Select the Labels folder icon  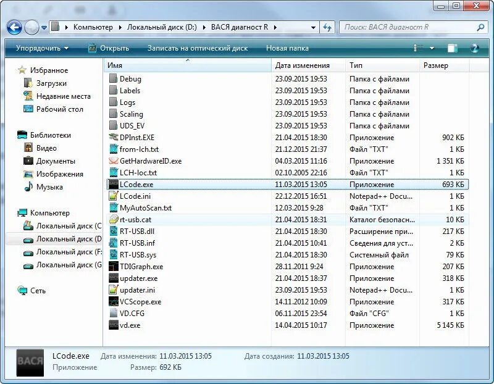pyautogui.click(x=114, y=90)
